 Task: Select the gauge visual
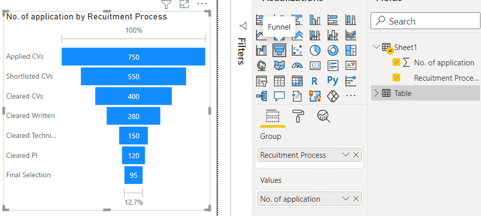click(x=297, y=65)
